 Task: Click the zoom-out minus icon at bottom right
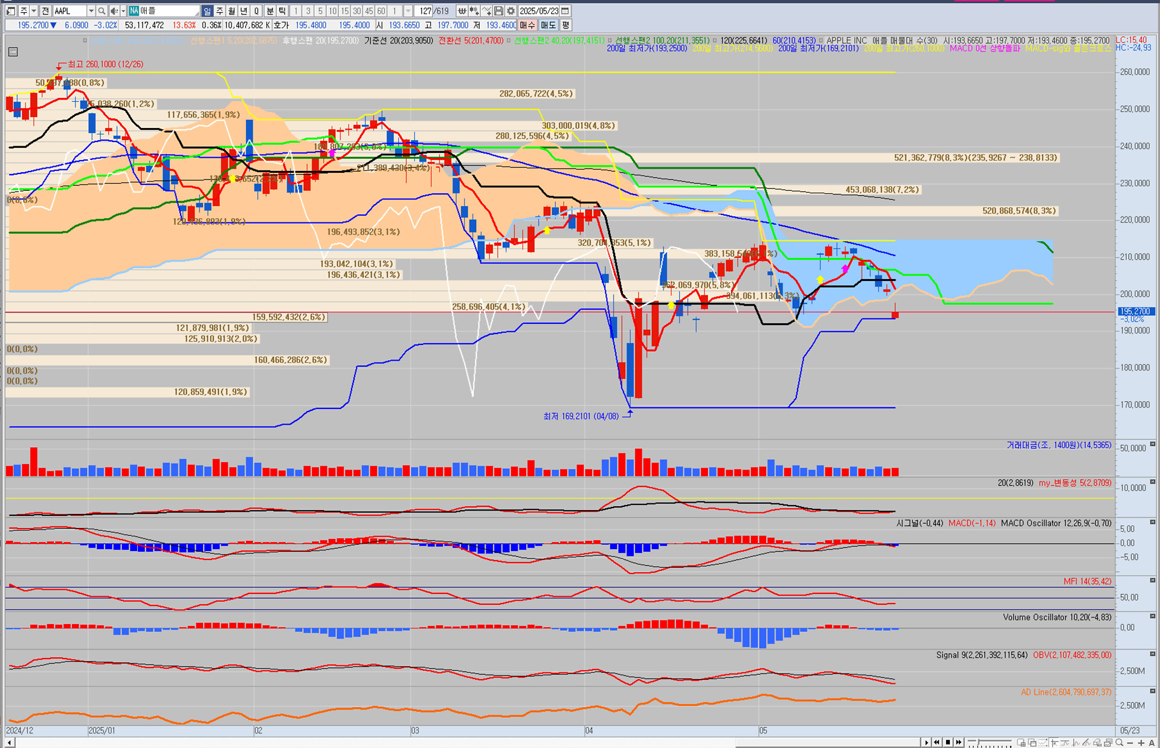(1130, 743)
